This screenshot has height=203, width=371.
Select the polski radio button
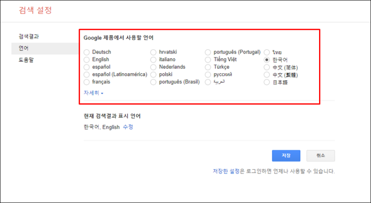153,75
